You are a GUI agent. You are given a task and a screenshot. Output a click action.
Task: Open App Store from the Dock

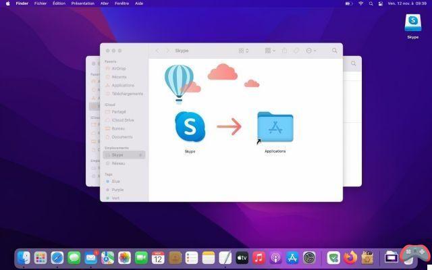click(292, 258)
